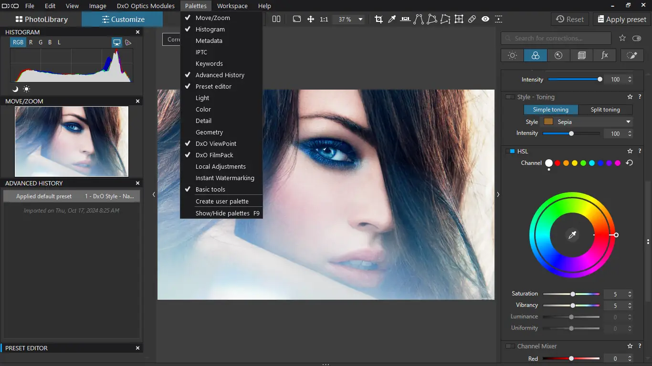Viewport: 652px width, 366px height.
Task: Click the HSL color picker eyedropper
Action: 572,235
